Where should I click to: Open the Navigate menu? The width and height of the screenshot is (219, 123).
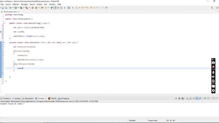[24, 4]
